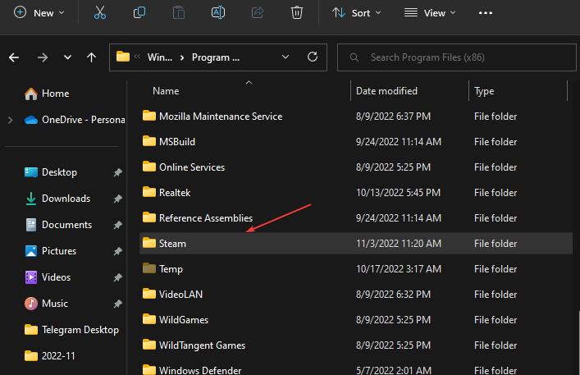Go up one folder level
The width and height of the screenshot is (580, 375).
point(91,57)
